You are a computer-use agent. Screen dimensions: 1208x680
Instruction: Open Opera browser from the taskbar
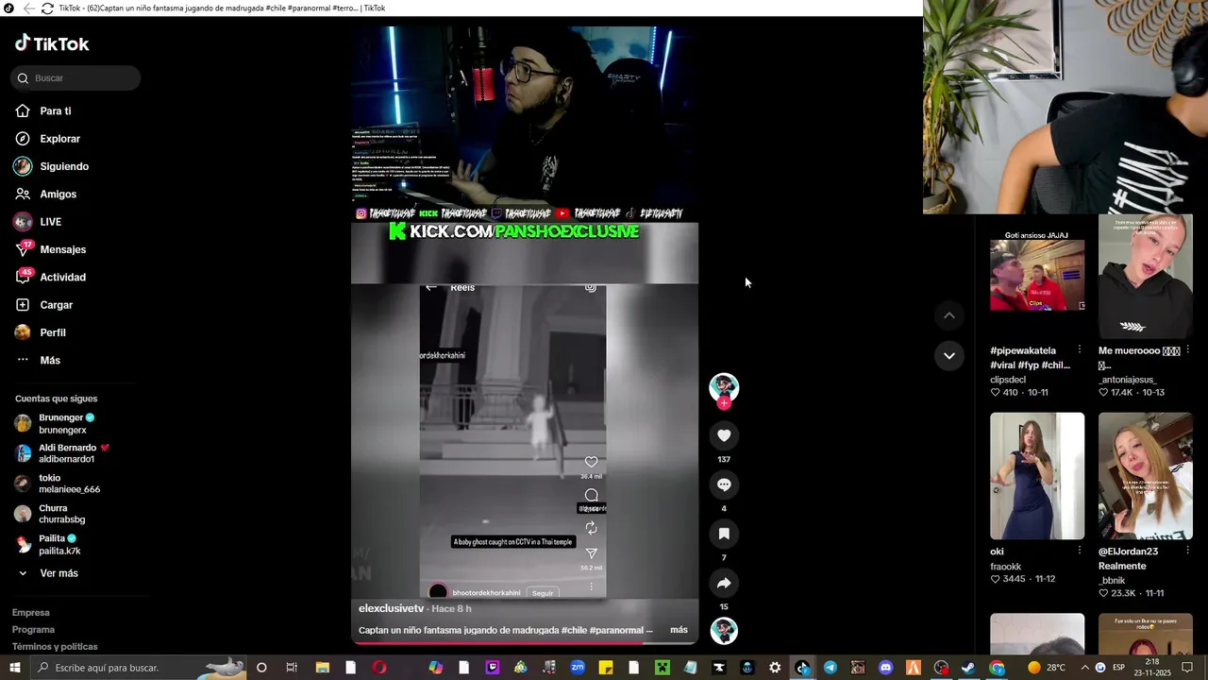pyautogui.click(x=379, y=668)
